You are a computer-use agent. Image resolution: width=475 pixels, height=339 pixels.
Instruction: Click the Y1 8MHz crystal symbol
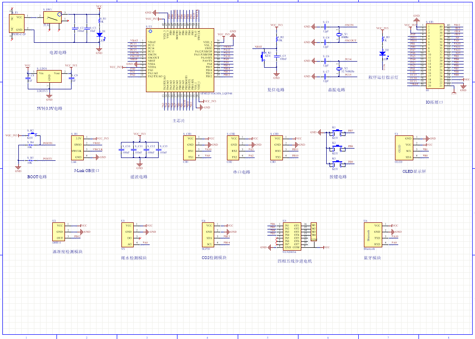click(338, 35)
